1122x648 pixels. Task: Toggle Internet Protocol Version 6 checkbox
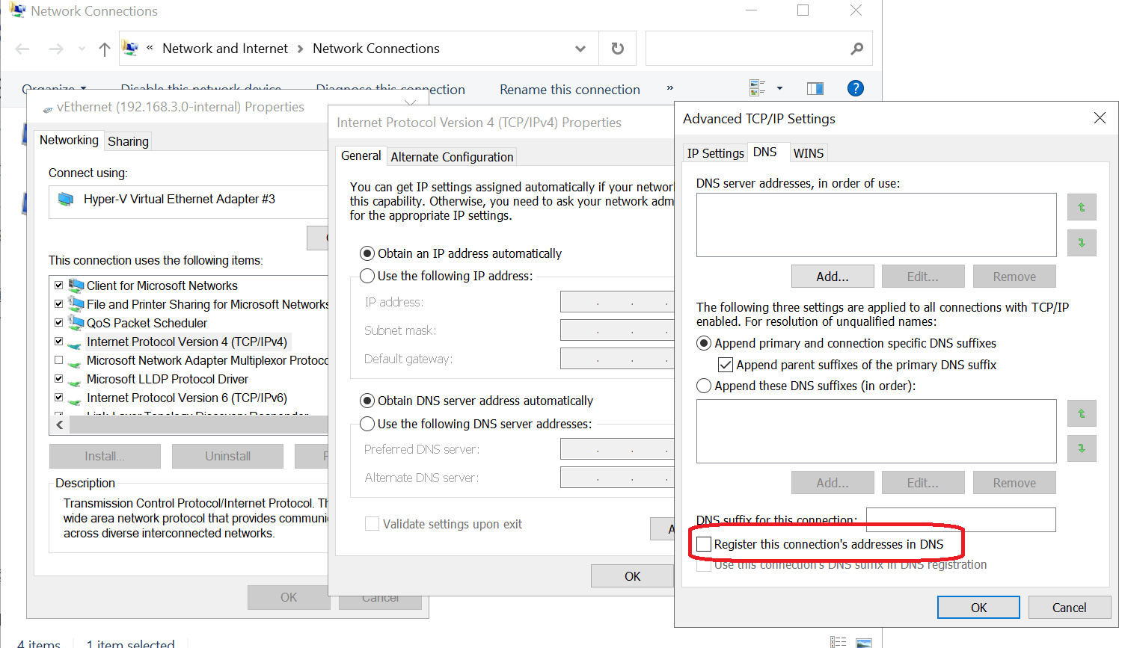58,397
